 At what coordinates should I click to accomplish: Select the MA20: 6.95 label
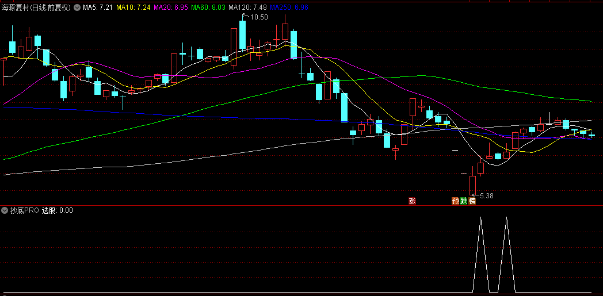click(171, 7)
